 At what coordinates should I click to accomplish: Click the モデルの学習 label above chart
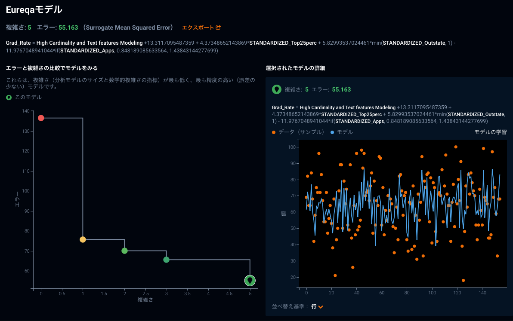click(490, 132)
